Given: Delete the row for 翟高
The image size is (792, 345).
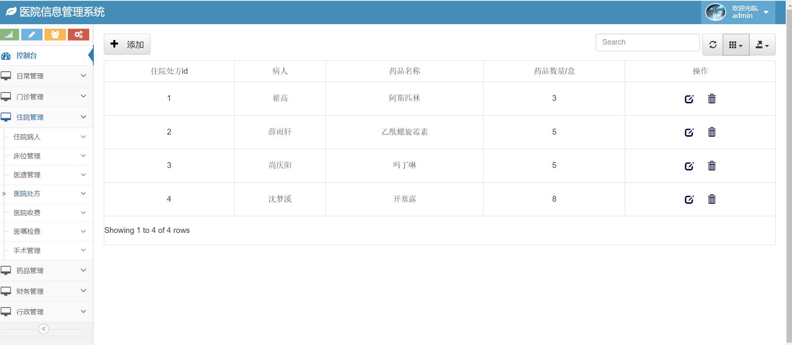Looking at the screenshot, I should 712,99.
